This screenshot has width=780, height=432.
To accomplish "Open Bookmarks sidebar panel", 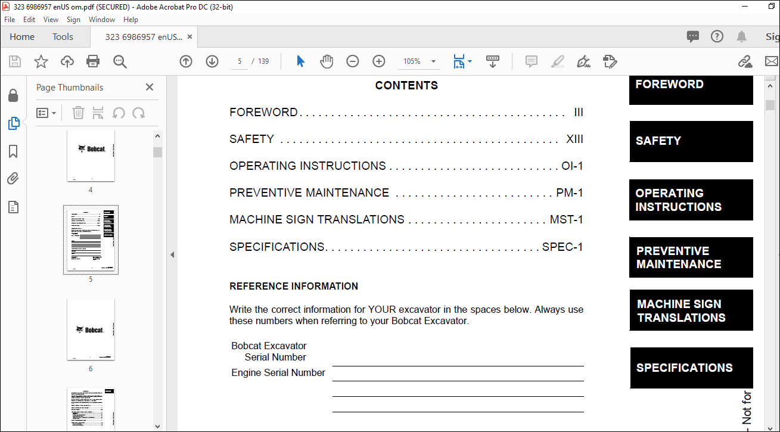I will 14,151.
